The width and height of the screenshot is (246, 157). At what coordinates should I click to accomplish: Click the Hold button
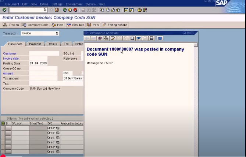pyautogui.click(x=58, y=25)
